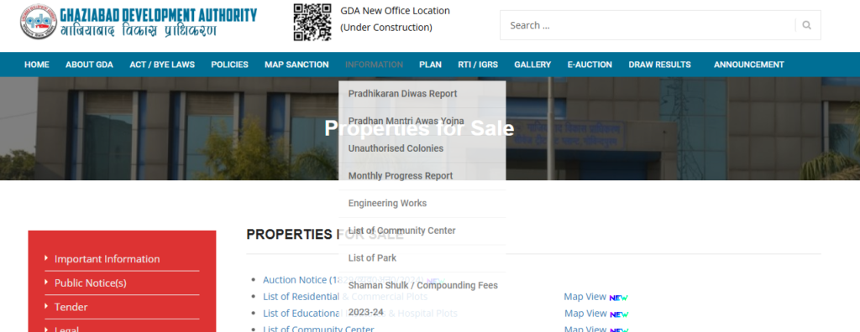Click the GDA logo emblem
Screen dimensions: 860x332
pyautogui.click(x=39, y=22)
